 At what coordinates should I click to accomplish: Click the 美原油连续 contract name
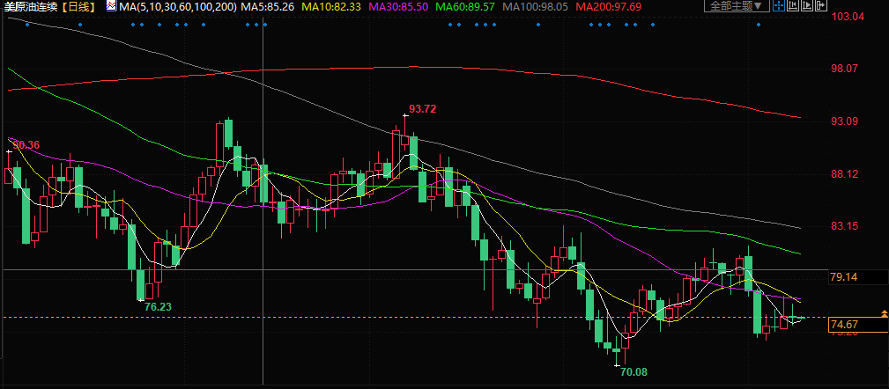[32, 6]
